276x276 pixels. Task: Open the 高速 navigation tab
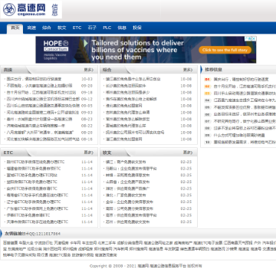tap(31, 28)
